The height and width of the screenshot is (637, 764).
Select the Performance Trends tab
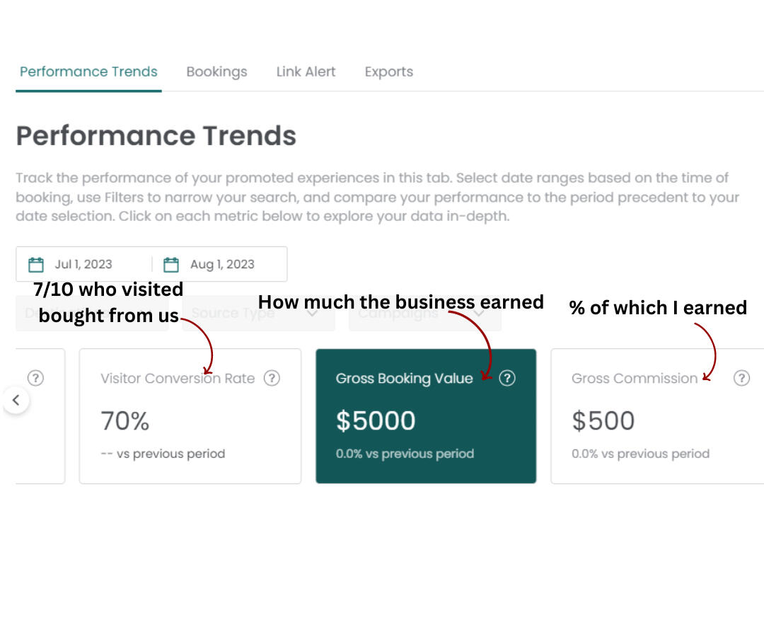tap(88, 71)
